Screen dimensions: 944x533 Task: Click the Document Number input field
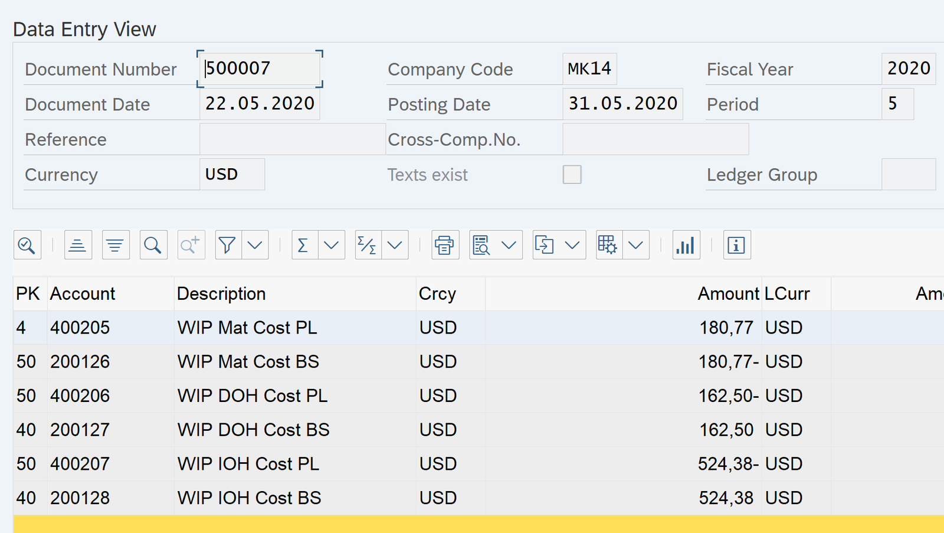[260, 68]
